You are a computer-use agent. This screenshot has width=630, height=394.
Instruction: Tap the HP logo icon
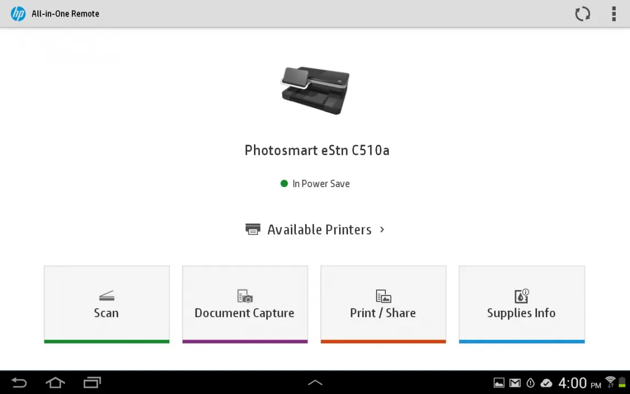(x=18, y=14)
